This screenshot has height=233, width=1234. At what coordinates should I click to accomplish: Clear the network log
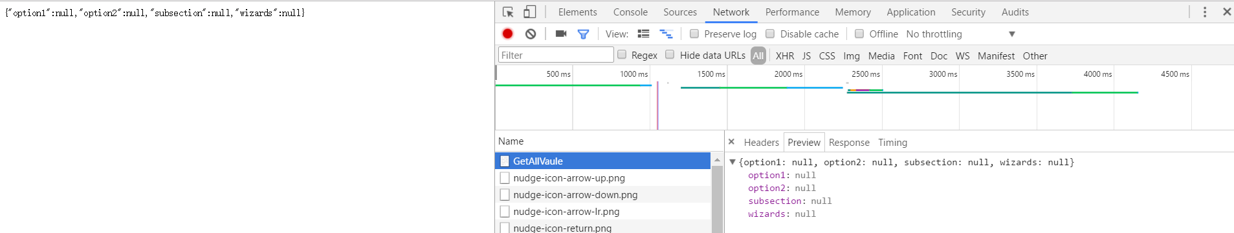[x=531, y=34]
